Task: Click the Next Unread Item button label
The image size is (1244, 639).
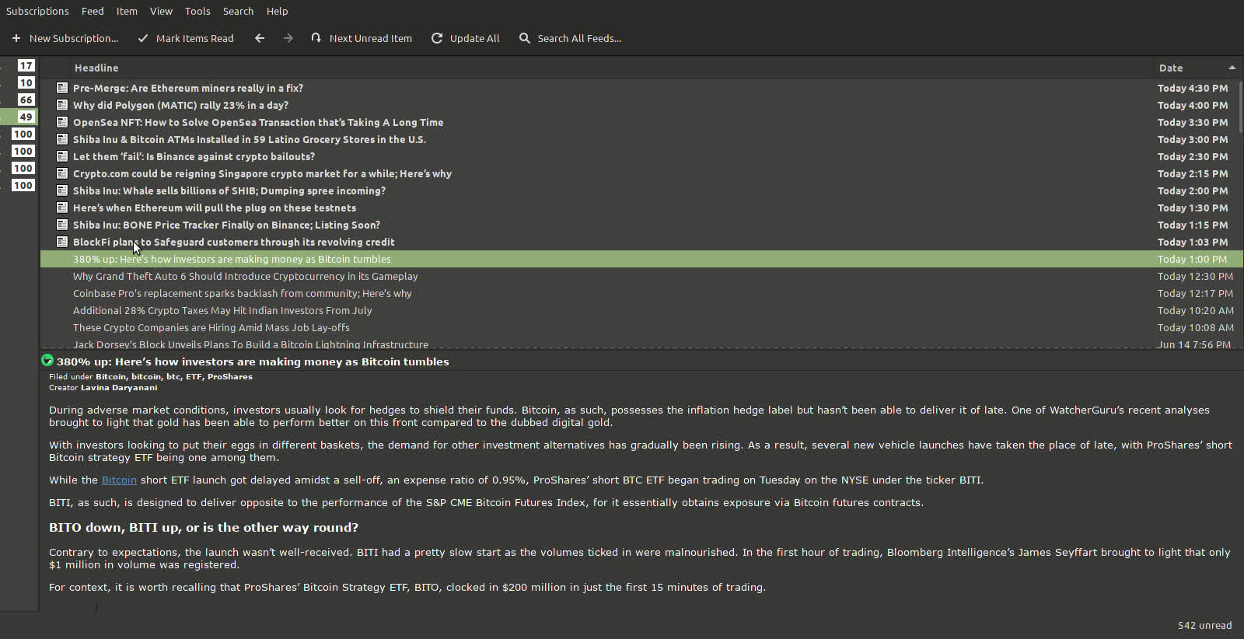Action: point(370,38)
